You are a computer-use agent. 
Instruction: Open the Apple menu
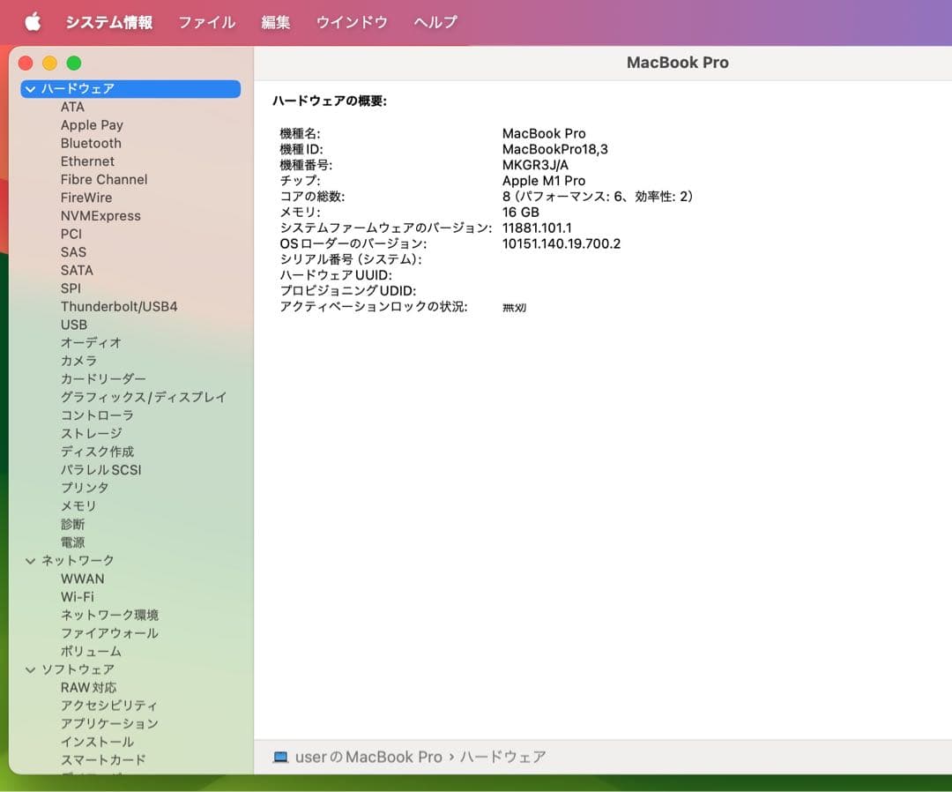tap(33, 22)
